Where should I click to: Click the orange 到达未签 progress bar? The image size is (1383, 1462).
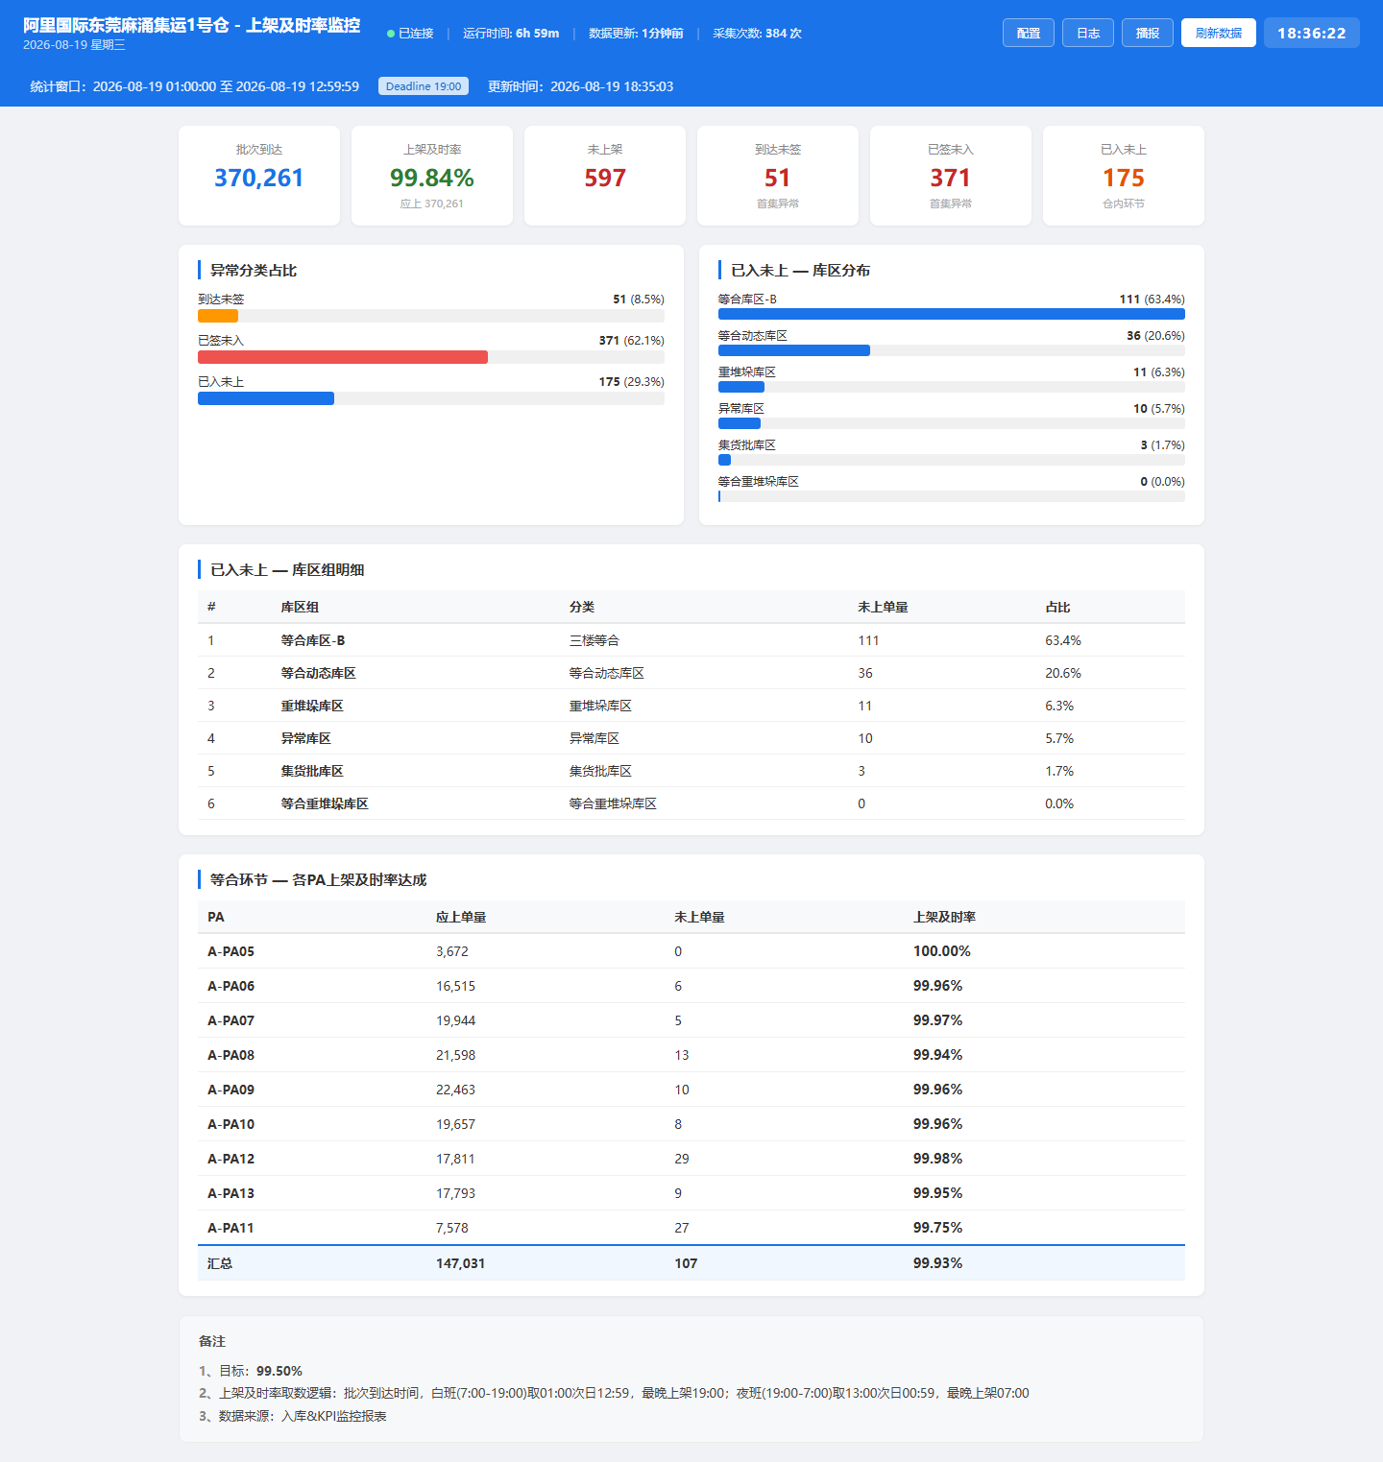pyautogui.click(x=218, y=316)
